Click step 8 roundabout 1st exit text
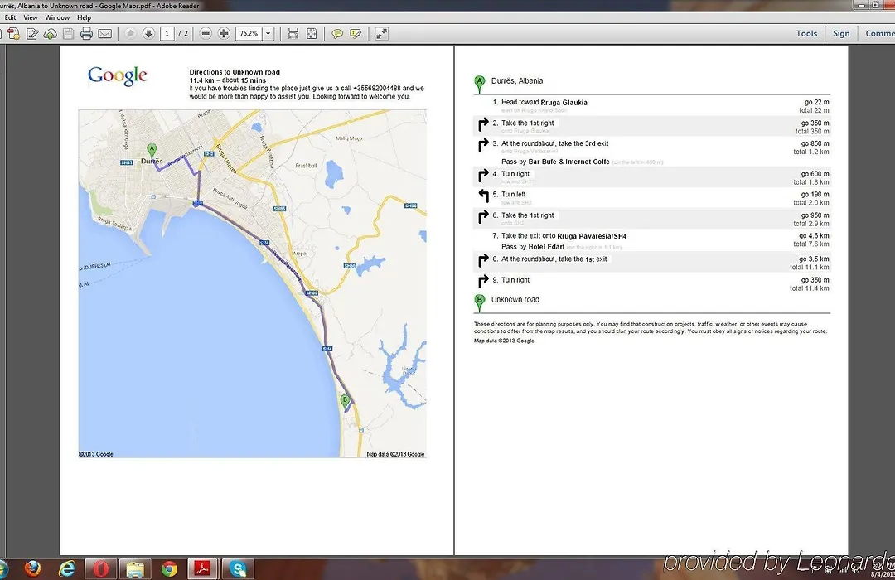895x580 pixels. 554,259
